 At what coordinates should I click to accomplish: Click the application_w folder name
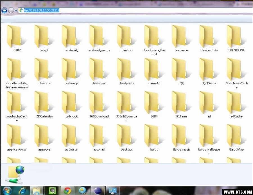(x=17, y=149)
